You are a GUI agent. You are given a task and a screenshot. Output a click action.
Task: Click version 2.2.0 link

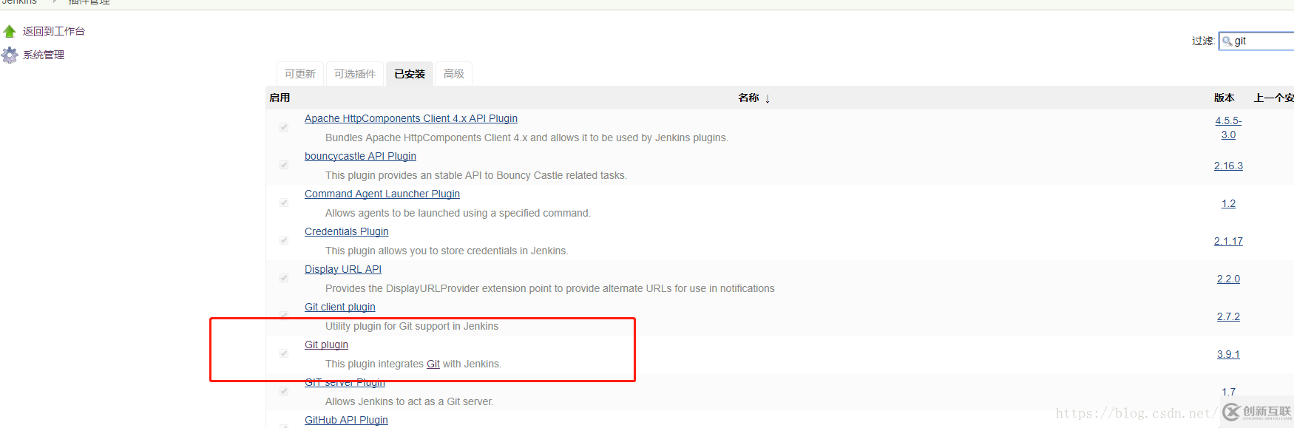pyautogui.click(x=1228, y=279)
